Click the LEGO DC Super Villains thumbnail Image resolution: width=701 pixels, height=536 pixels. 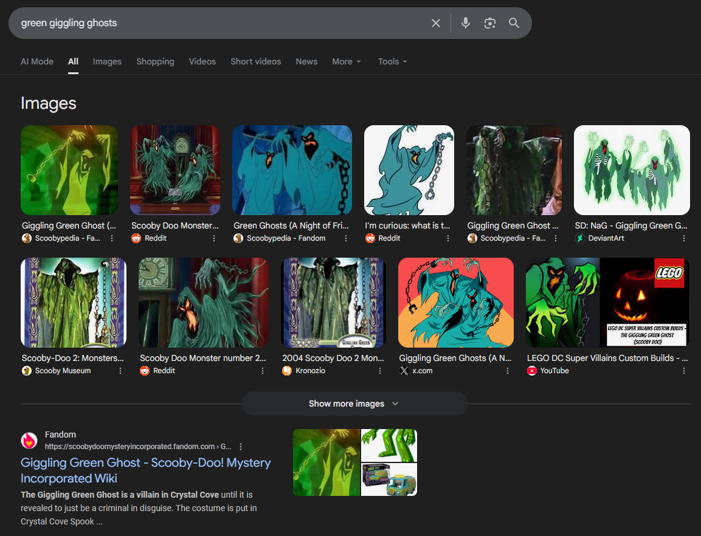coord(607,302)
